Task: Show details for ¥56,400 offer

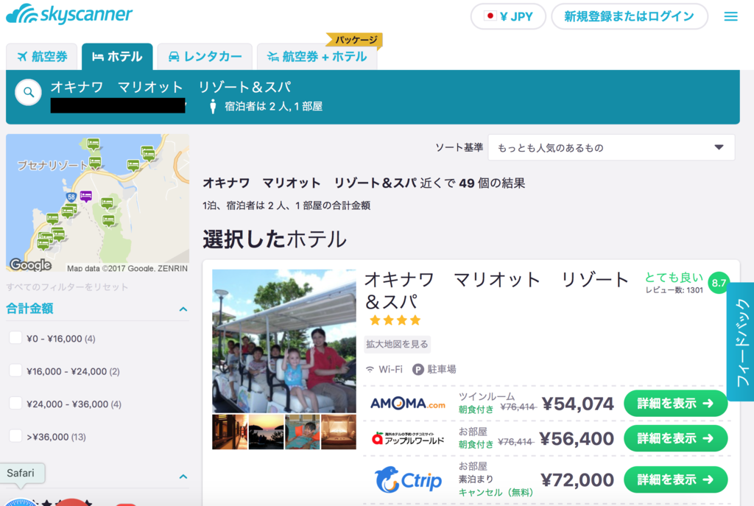Action: click(675, 438)
